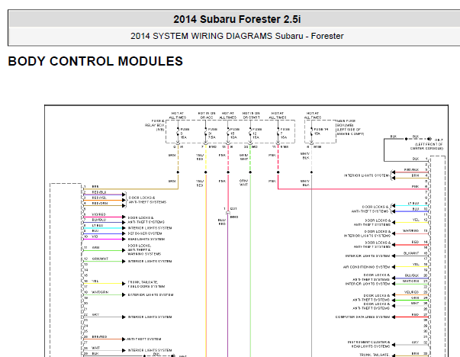Click the light blue wire at left pin 8
This screenshot has width=460, height=357.
(103, 228)
